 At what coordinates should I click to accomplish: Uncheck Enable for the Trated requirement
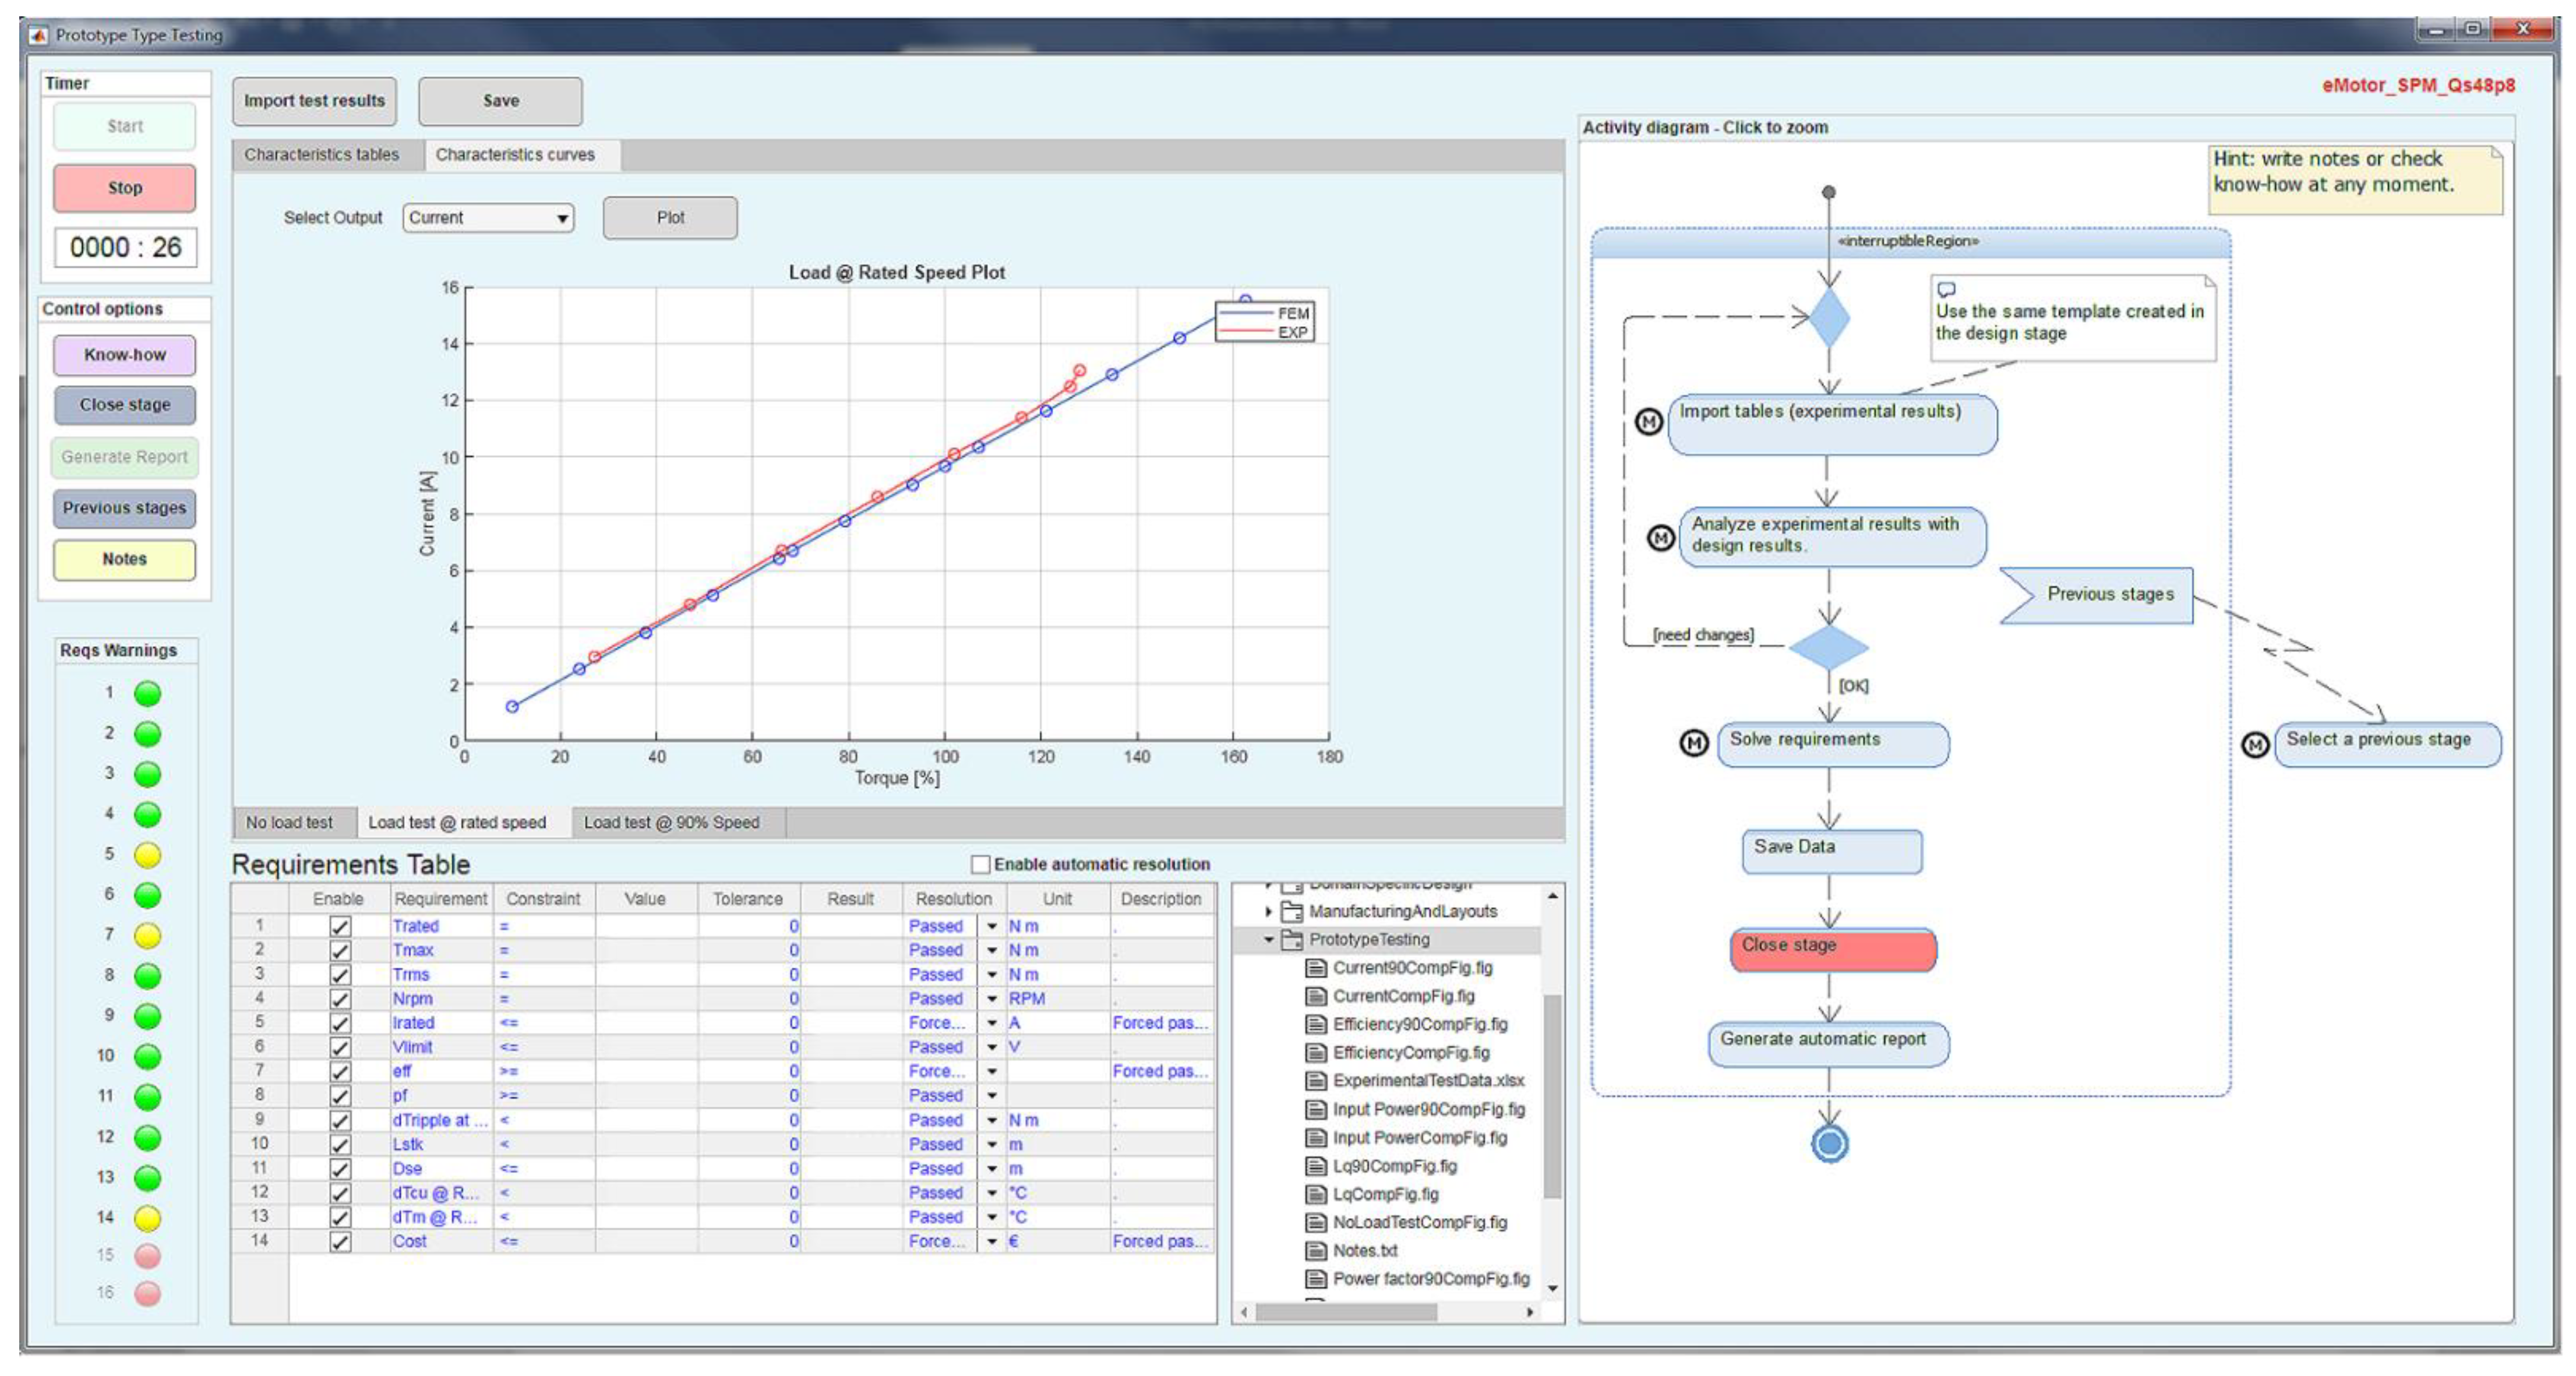(340, 926)
